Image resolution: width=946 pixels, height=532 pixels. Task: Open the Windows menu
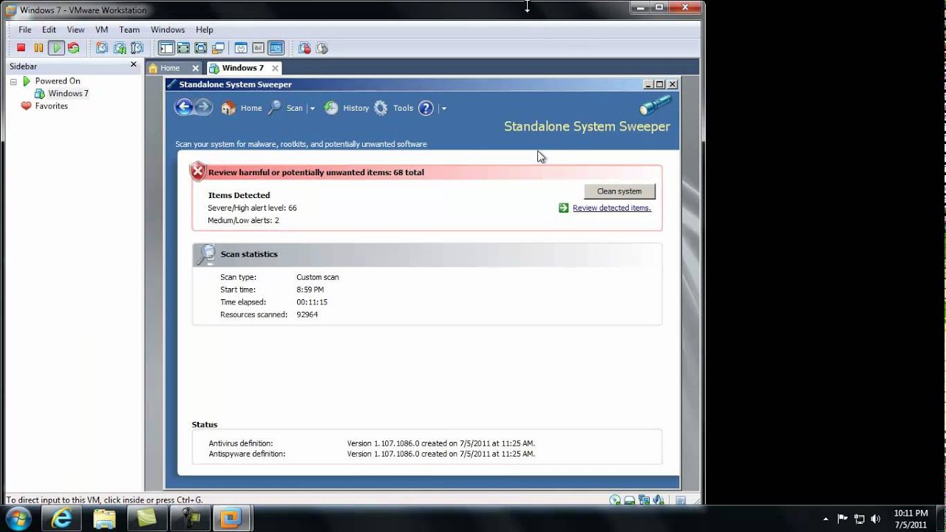pos(168,30)
